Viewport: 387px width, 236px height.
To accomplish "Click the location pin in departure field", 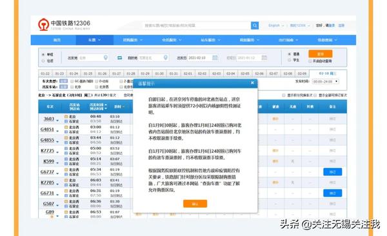I will click(x=106, y=57).
